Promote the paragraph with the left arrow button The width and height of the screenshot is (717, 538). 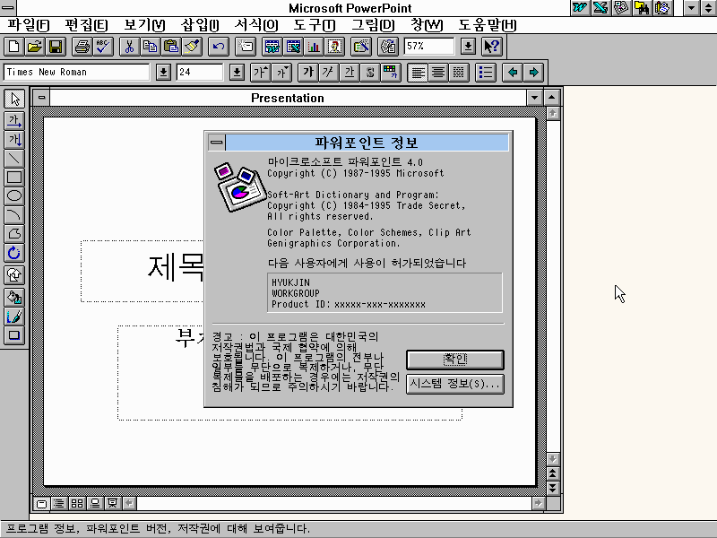513,73
